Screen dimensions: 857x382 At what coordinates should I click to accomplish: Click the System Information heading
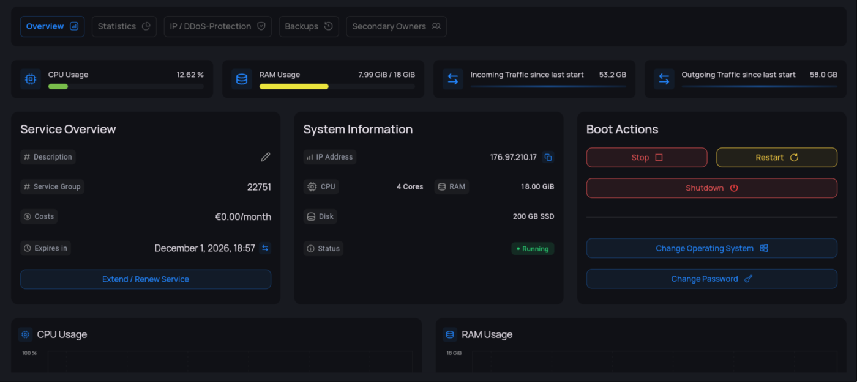click(358, 129)
